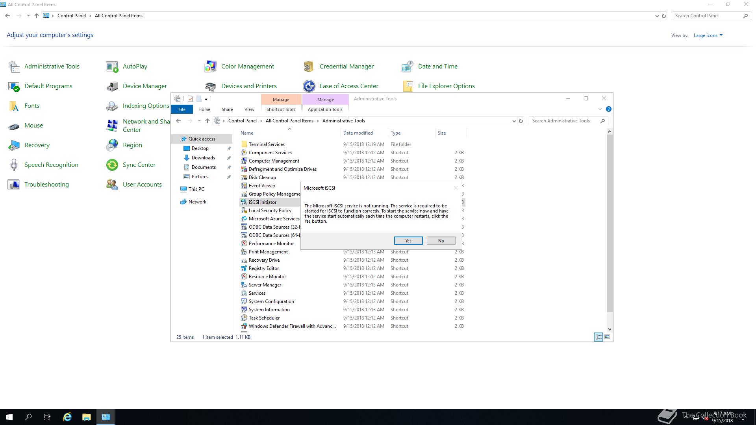
Task: Open Indexing Options item
Action: click(x=138, y=106)
